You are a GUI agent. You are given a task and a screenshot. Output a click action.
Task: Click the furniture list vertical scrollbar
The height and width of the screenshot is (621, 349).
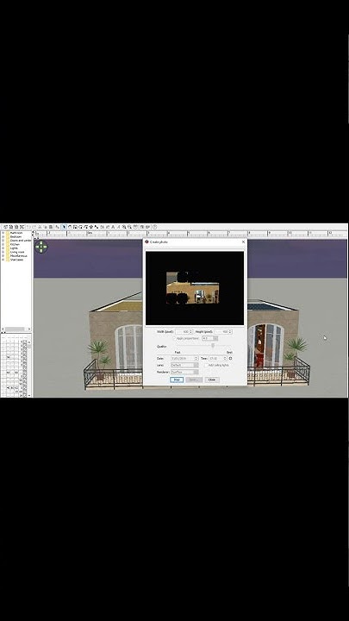coord(29,368)
